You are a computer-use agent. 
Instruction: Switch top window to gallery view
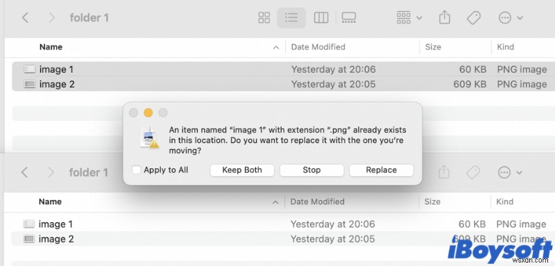tap(349, 17)
